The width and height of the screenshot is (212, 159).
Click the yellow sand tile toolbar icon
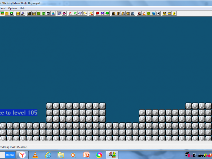point(7,14)
